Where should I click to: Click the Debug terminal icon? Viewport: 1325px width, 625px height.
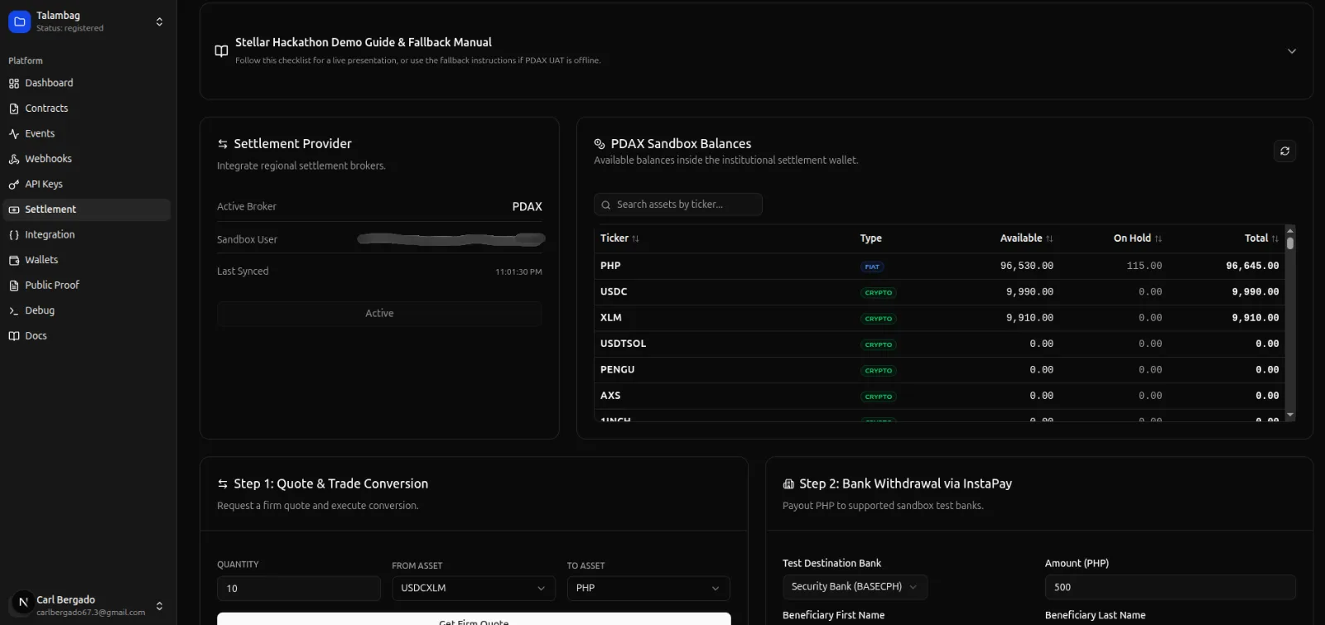[14, 310]
